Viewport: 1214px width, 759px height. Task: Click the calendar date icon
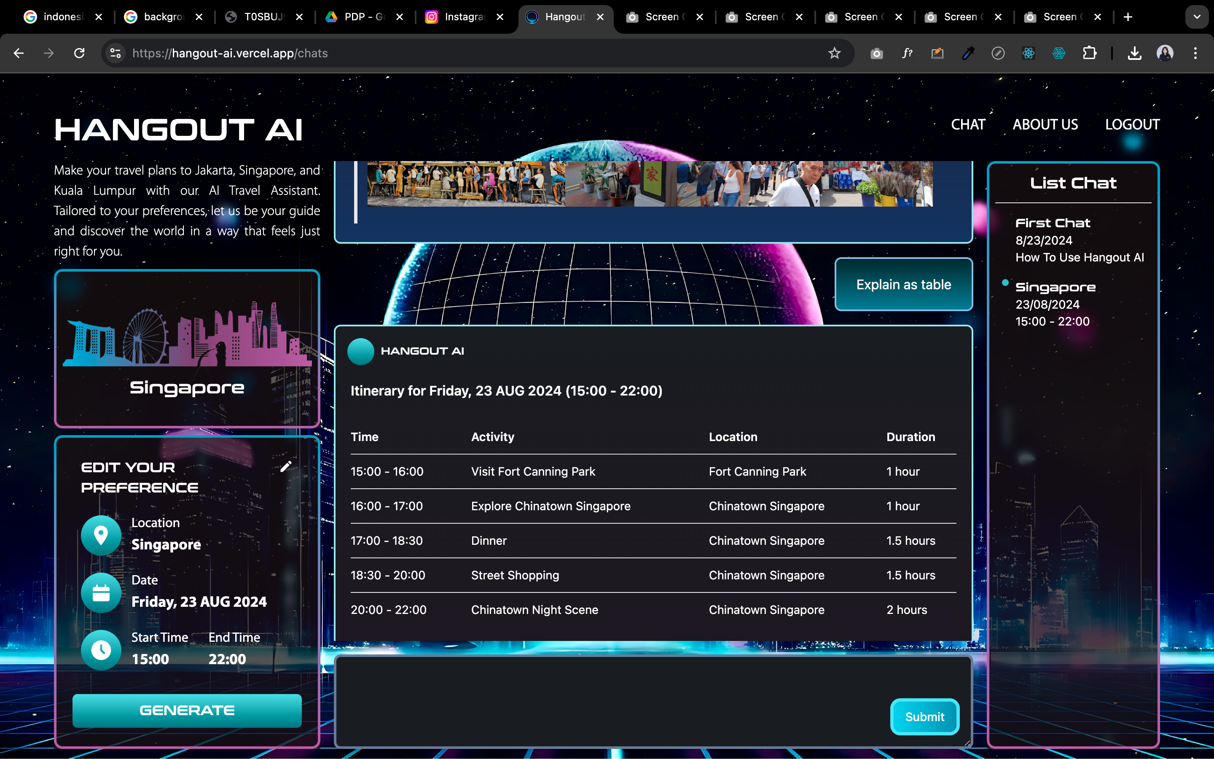101,593
